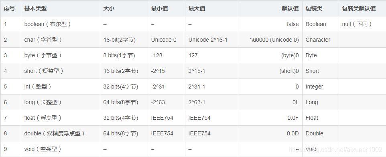Click the false default value
Screen dimensions: 386x157
(293, 24)
